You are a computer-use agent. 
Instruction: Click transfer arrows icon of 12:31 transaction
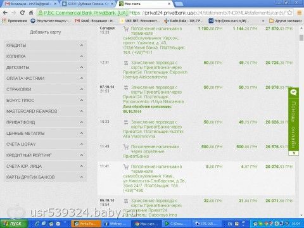click(x=126, y=63)
